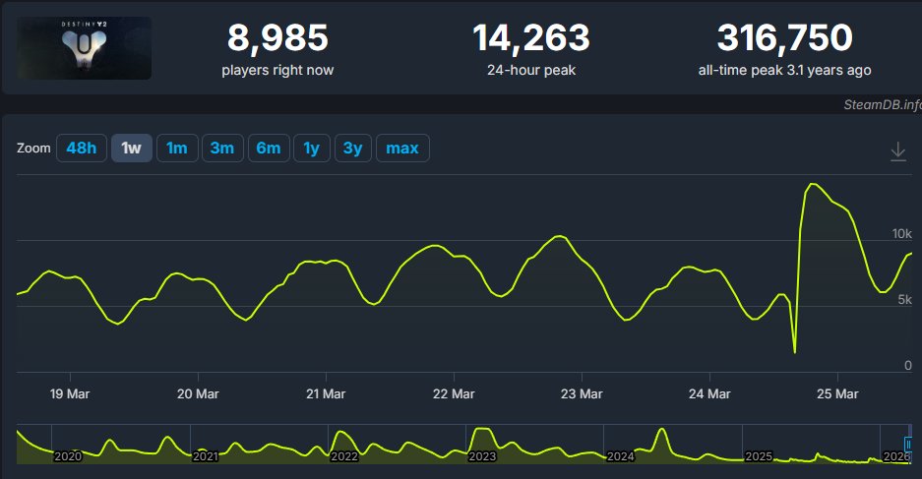Click the 2022 label in navigator

[344, 456]
